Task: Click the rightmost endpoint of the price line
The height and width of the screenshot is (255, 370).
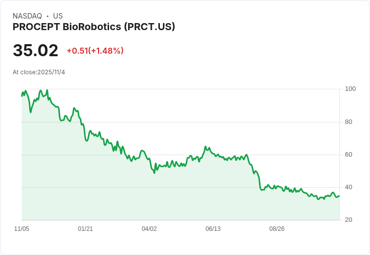Action: (339, 196)
